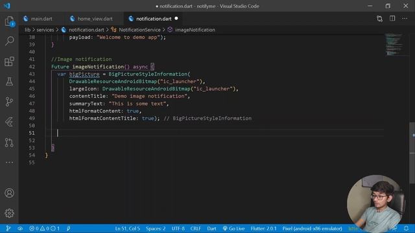Click Ln 51, Col 5 to go to line
Screen dimensions: 415x233
coord(127,228)
